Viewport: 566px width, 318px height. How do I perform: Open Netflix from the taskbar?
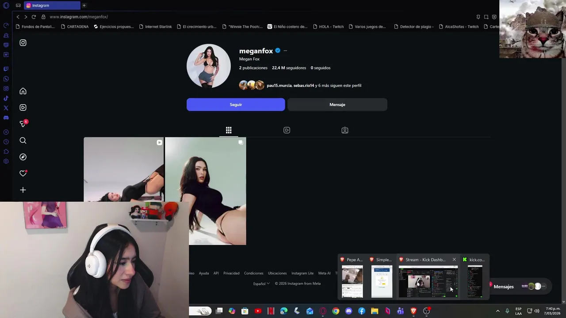tap(271, 311)
